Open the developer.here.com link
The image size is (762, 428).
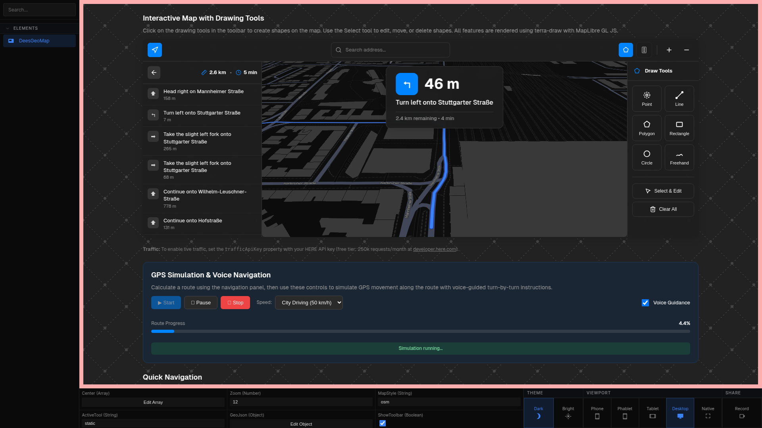point(435,249)
